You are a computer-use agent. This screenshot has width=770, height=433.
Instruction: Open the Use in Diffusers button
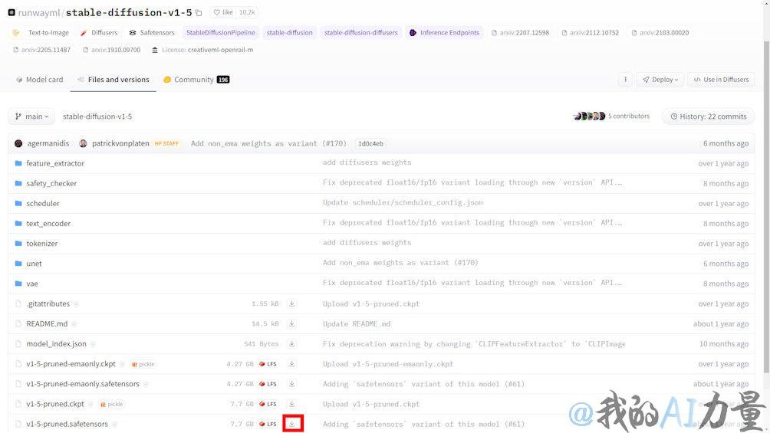(x=722, y=80)
